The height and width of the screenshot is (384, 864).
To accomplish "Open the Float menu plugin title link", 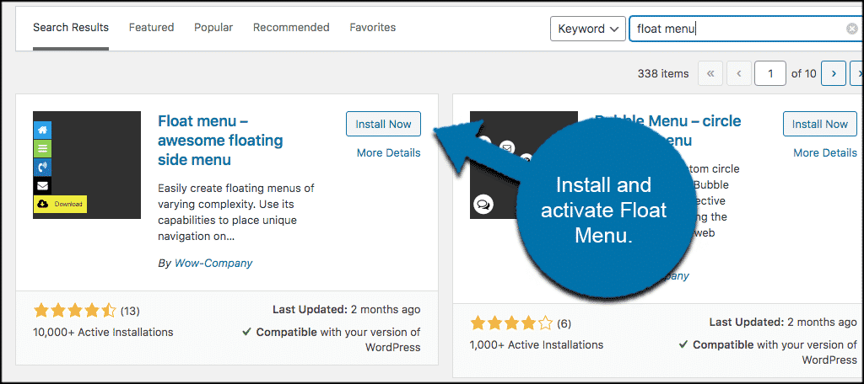I will coord(220,141).
